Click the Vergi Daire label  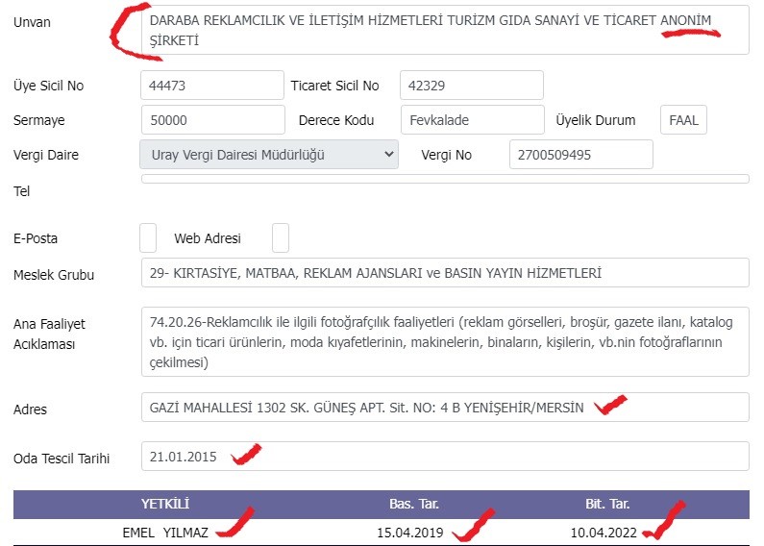point(46,155)
